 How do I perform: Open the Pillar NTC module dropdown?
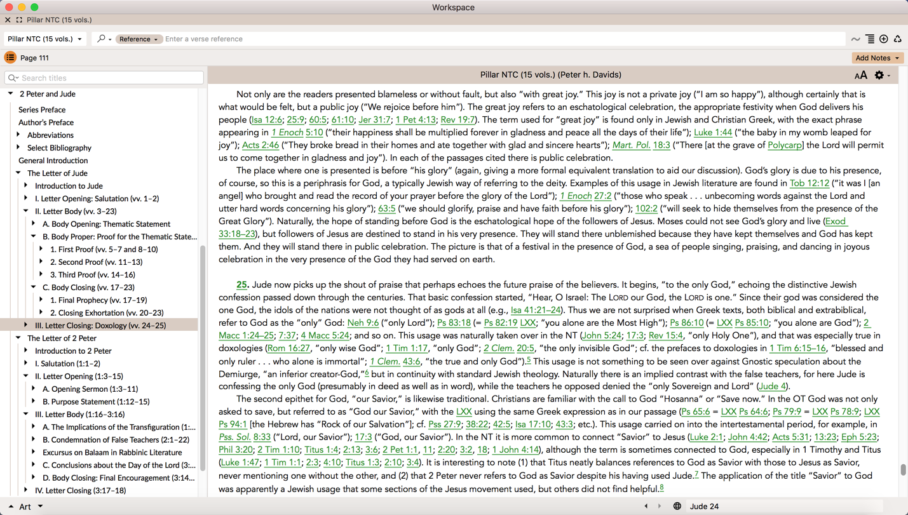click(x=44, y=39)
